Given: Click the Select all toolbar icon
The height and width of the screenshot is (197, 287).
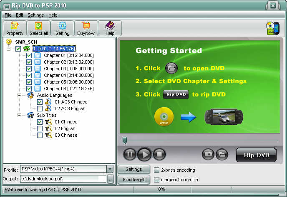Looking at the screenshot, I should 39,28.
